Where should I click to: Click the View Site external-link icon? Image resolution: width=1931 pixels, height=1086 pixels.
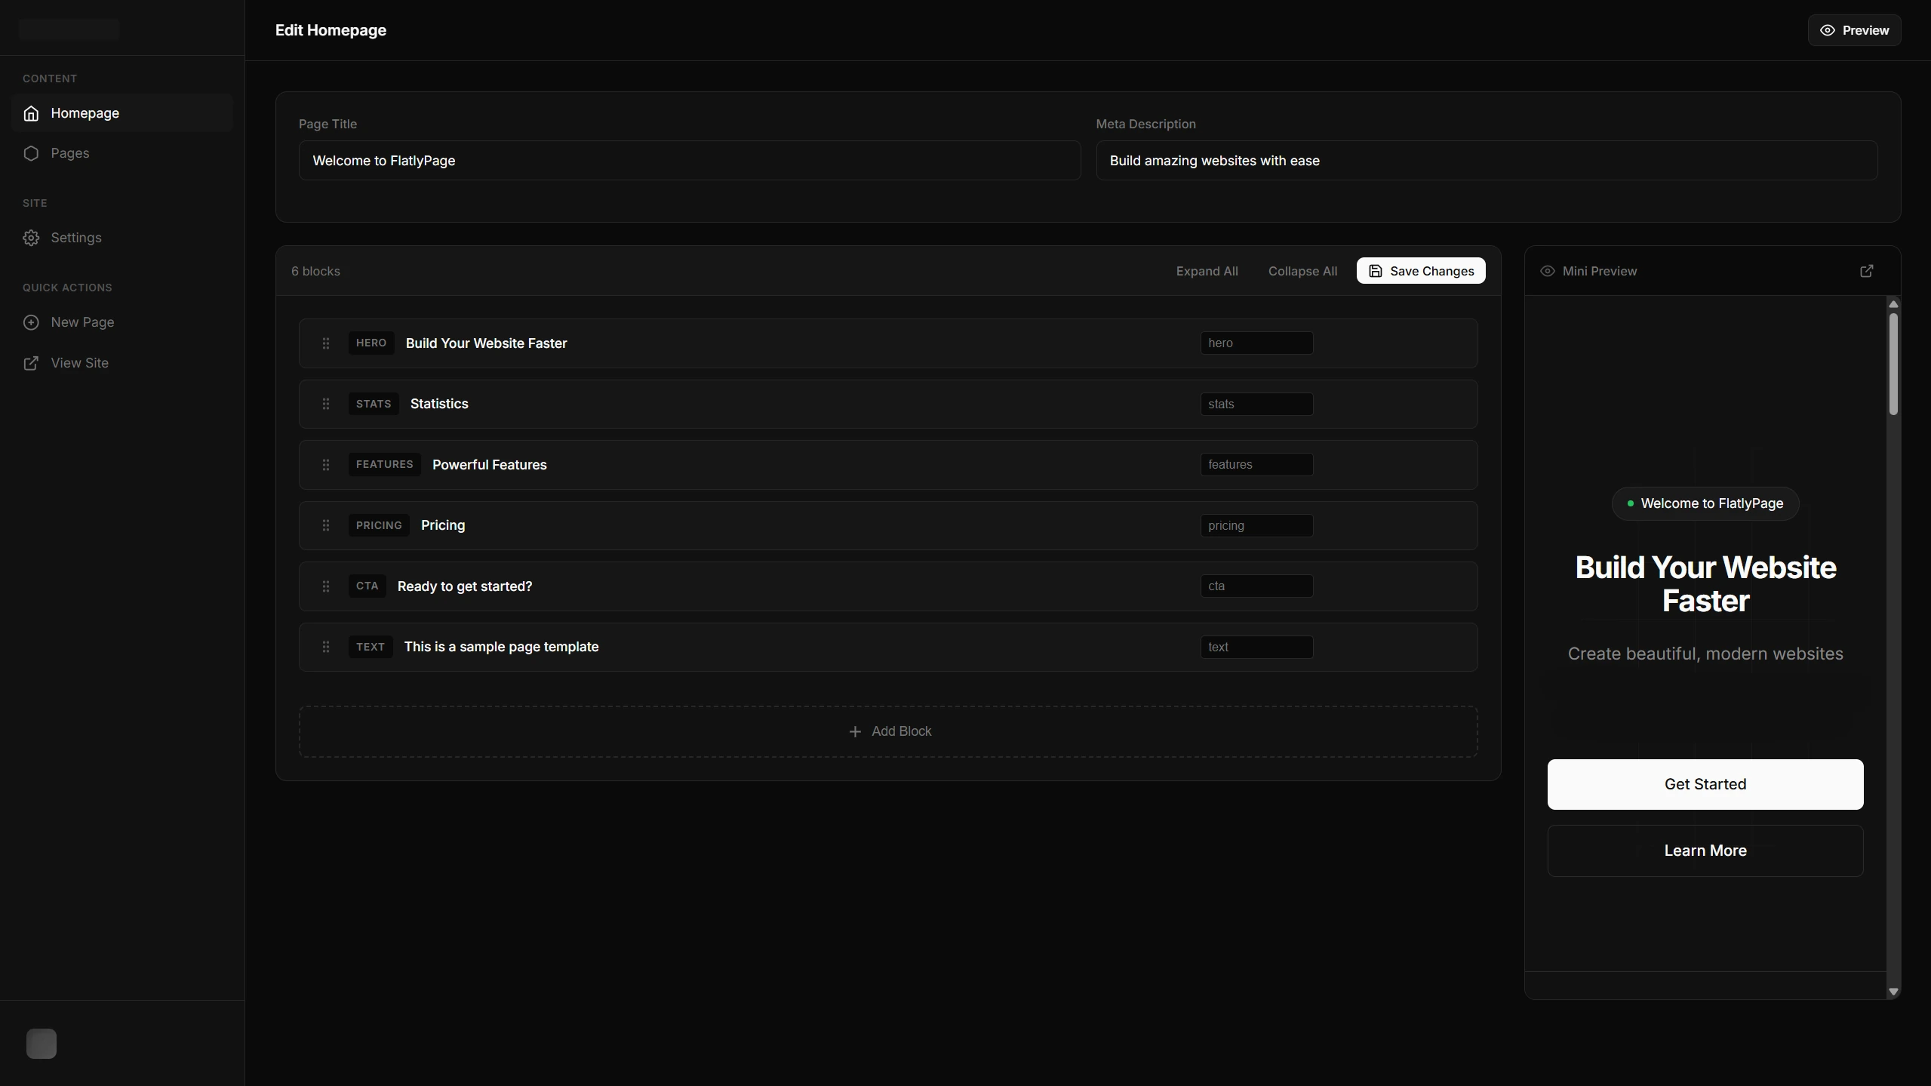tap(31, 363)
